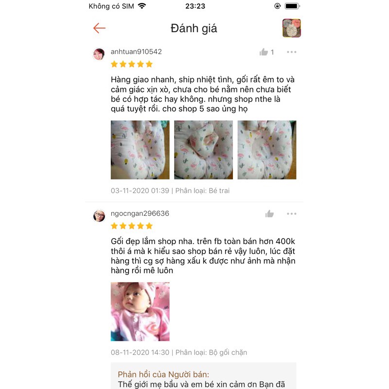Open baby in pink outfit photo
The image size is (389, 389).
(x=140, y=311)
